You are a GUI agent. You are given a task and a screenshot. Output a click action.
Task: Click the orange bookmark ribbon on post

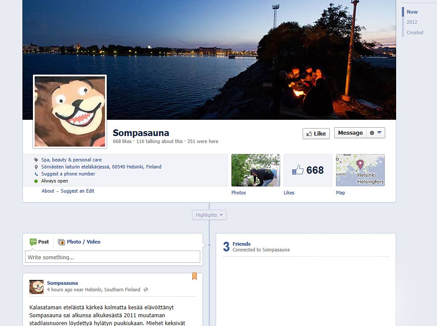click(x=195, y=276)
